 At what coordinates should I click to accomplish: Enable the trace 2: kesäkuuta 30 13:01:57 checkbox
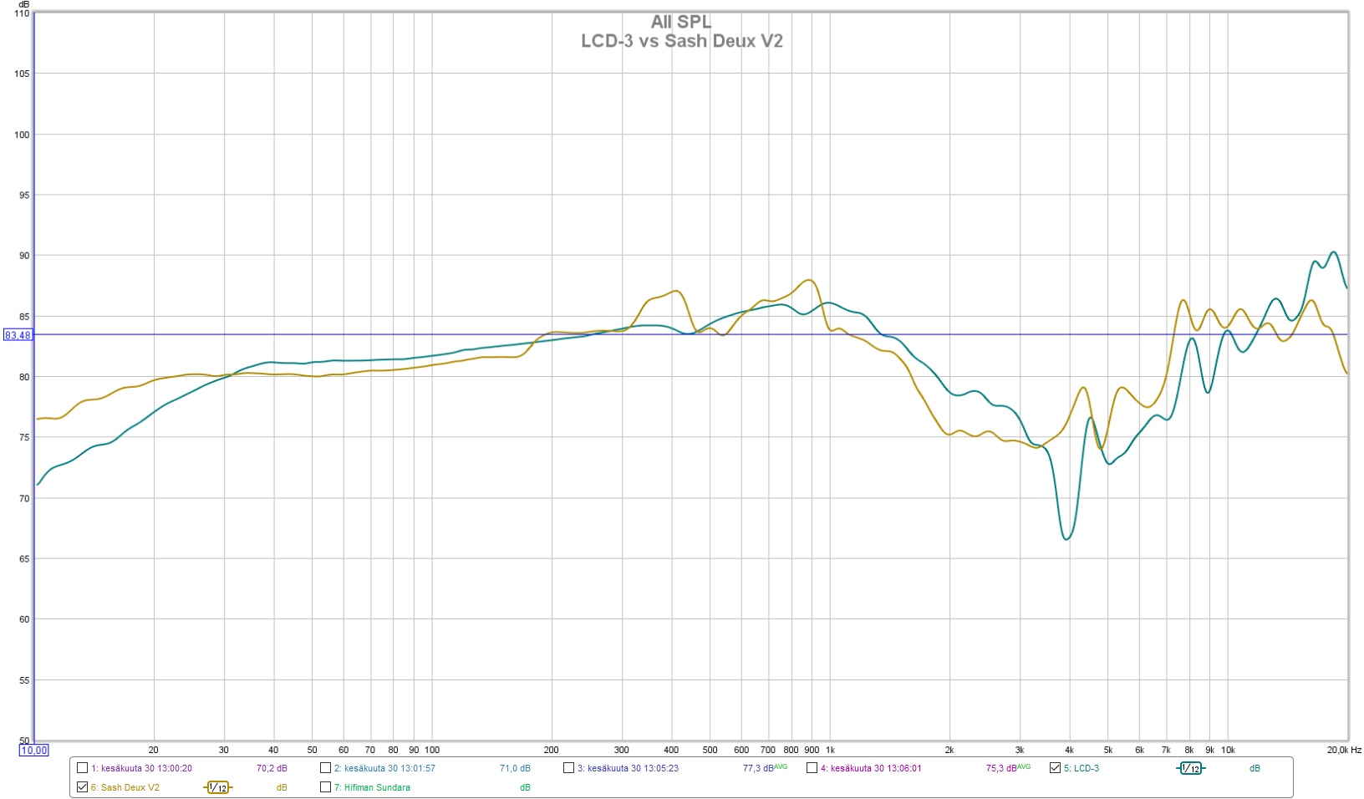coord(325,768)
